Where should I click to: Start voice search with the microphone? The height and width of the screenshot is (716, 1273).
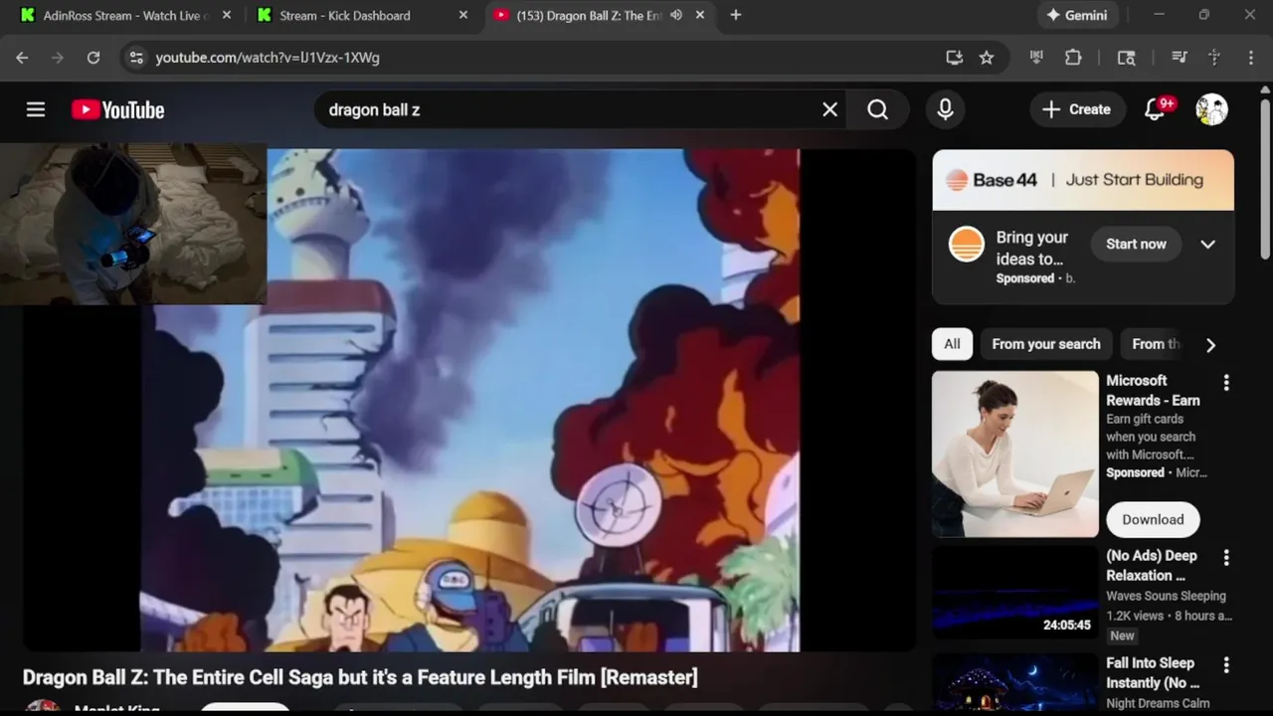[945, 109]
